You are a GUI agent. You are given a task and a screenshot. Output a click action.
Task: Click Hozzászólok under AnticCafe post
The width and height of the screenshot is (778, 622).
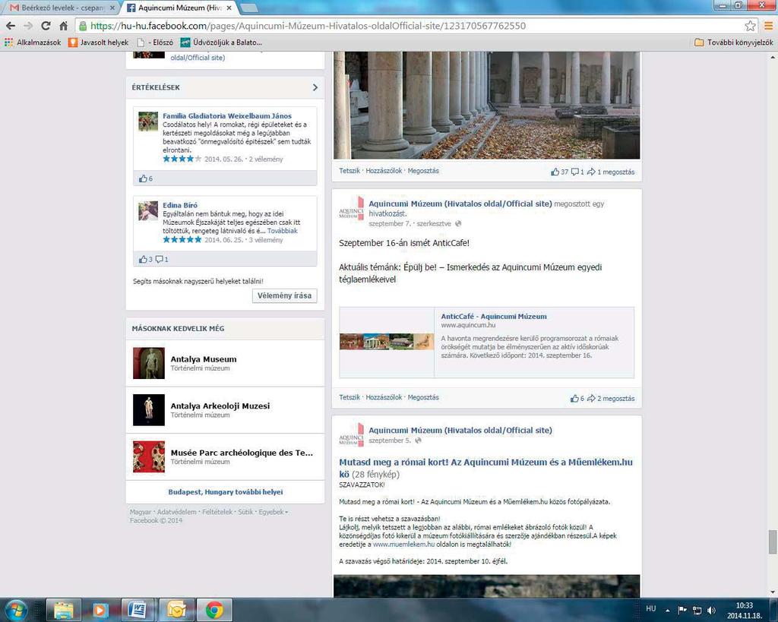(x=384, y=397)
